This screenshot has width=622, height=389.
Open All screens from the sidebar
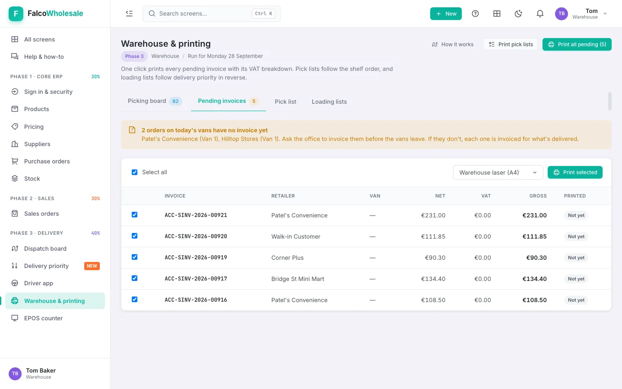[55, 39]
